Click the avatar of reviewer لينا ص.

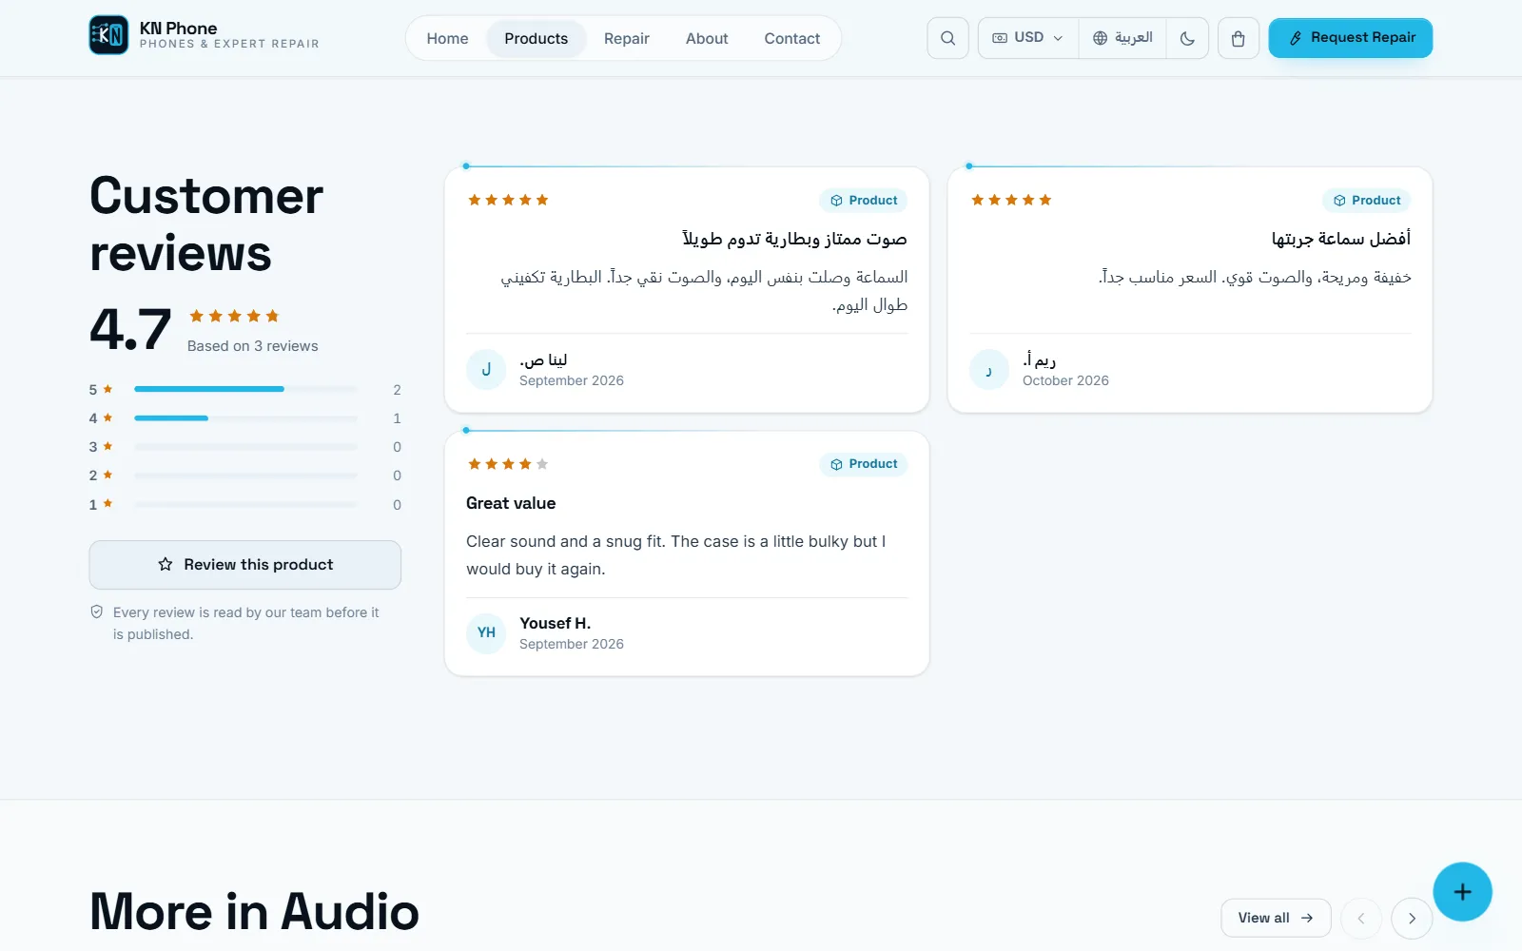point(486,369)
